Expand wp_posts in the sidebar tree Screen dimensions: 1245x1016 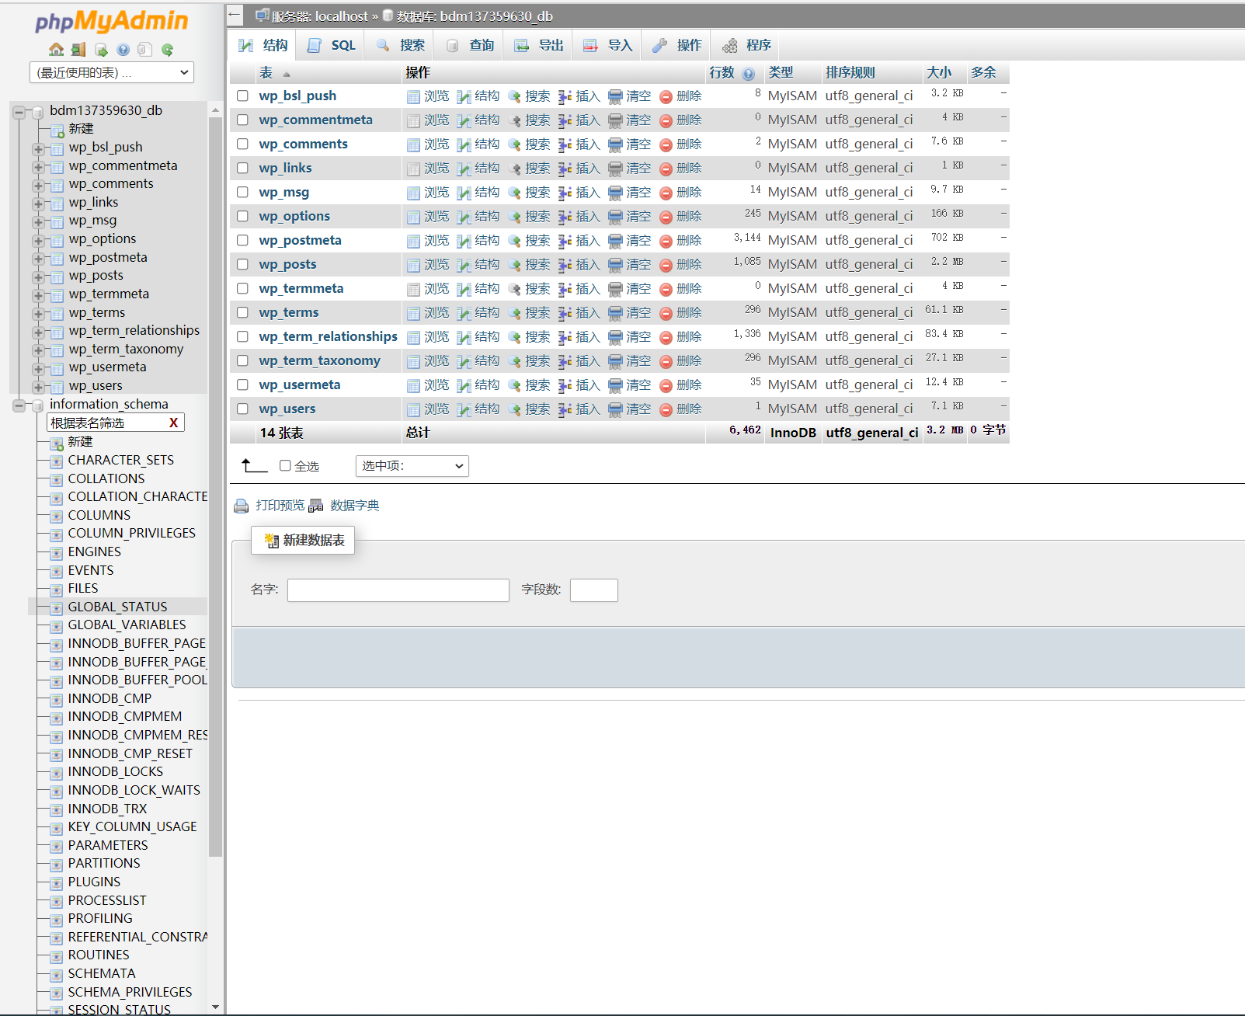tap(37, 277)
